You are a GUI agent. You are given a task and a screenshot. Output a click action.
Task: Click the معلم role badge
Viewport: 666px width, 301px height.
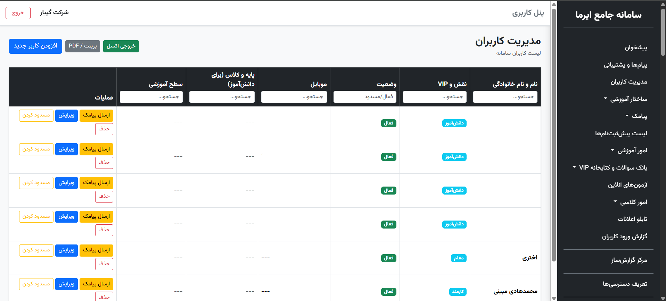[x=459, y=258]
